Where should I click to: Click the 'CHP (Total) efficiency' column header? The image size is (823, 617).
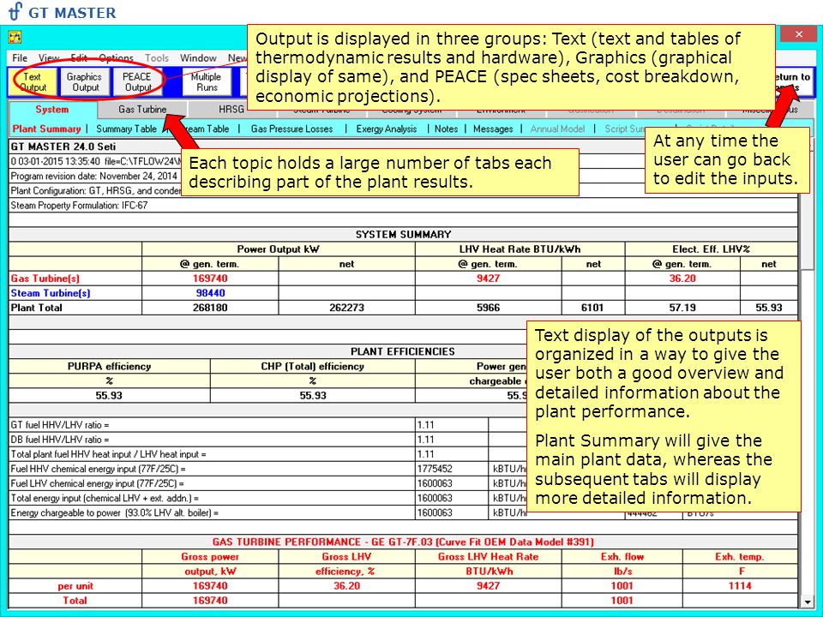pos(312,366)
